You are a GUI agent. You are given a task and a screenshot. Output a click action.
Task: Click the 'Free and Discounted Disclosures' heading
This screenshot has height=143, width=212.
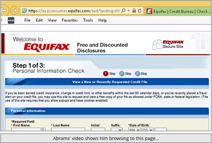tap(102, 48)
